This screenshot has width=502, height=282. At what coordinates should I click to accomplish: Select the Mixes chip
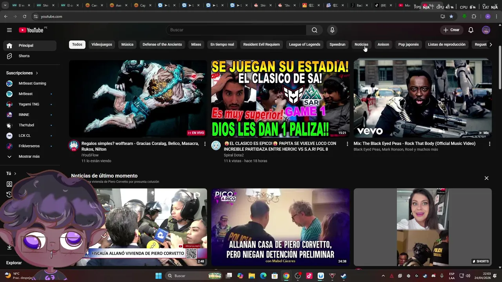pyautogui.click(x=196, y=45)
